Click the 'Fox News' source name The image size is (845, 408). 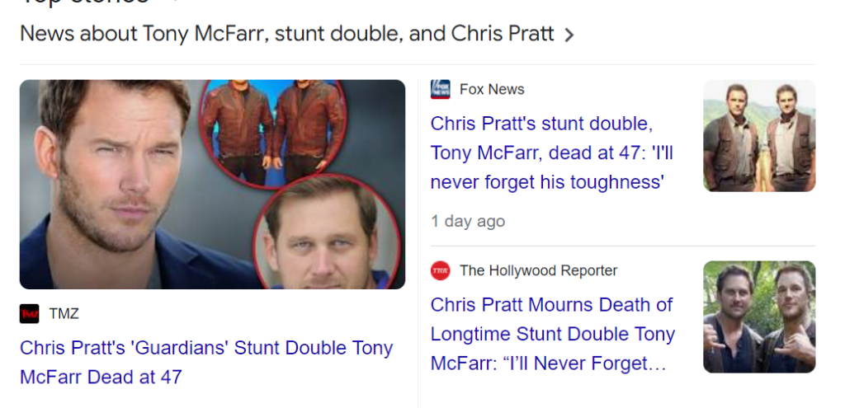click(492, 89)
